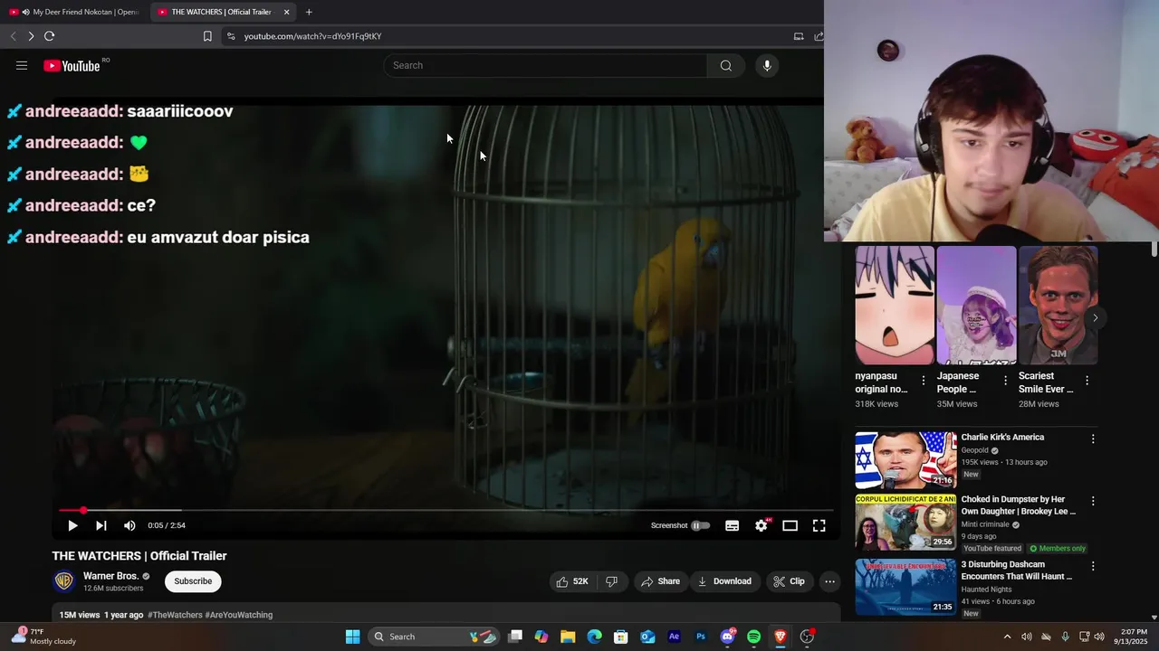Image resolution: width=1159 pixels, height=651 pixels.
Task: Open the Warner Bros. channel name link
Action: [x=110, y=576]
